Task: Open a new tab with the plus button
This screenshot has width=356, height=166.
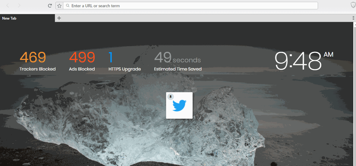Action: (x=59, y=18)
